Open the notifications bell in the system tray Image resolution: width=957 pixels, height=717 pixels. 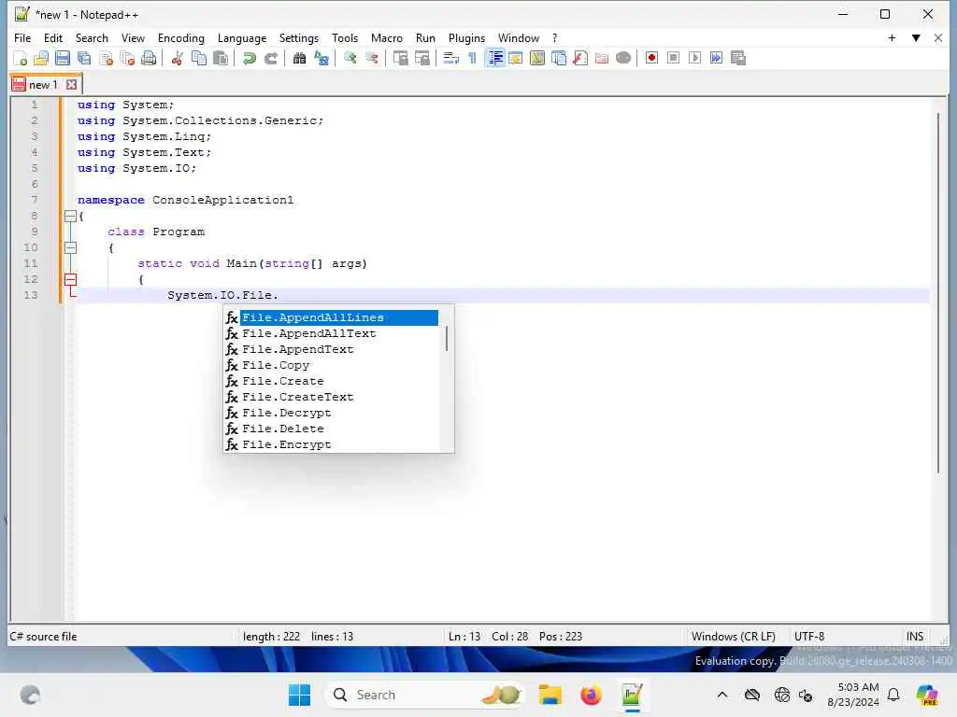(893, 695)
